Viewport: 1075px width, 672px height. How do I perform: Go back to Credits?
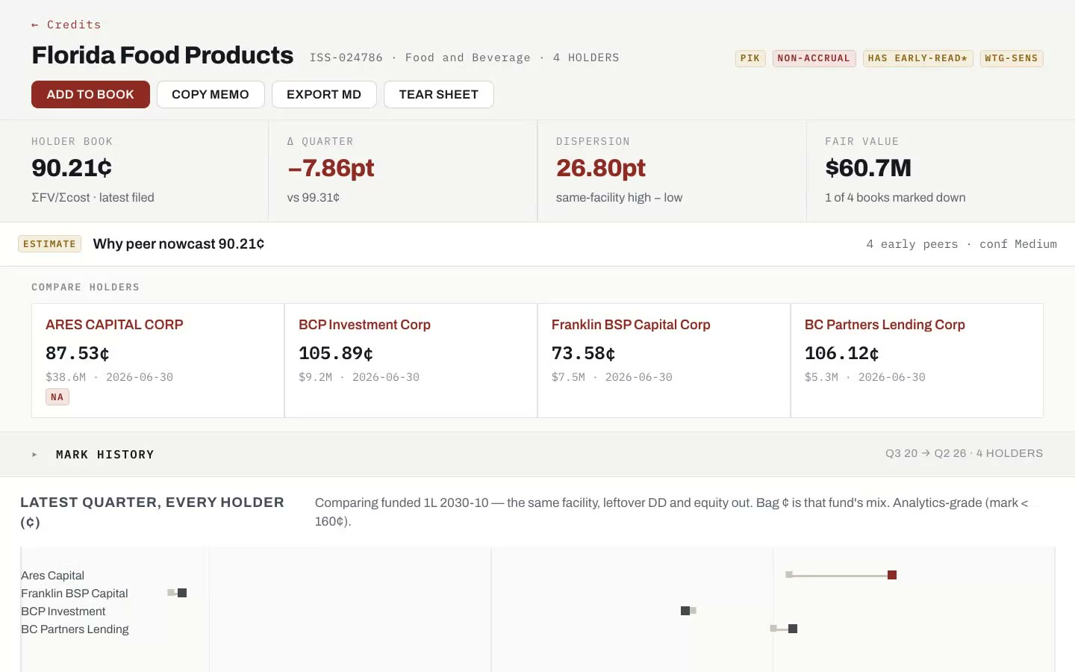pyautogui.click(x=66, y=25)
